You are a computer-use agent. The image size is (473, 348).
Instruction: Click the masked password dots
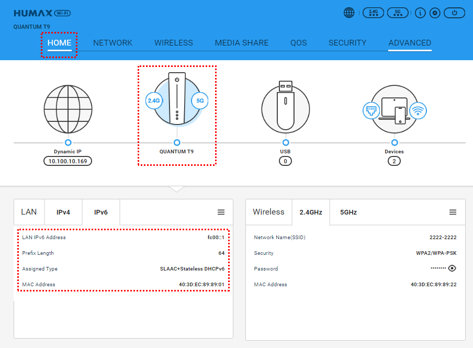point(438,268)
